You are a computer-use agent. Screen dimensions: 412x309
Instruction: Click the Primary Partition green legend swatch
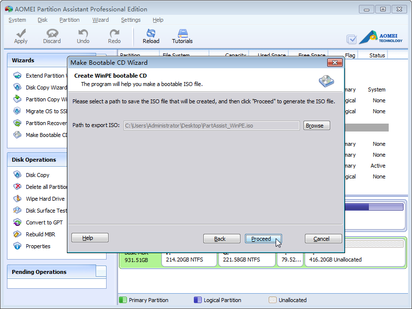(122, 300)
